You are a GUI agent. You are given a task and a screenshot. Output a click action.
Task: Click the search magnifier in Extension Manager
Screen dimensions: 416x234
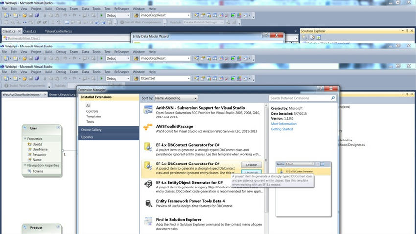[333, 98]
